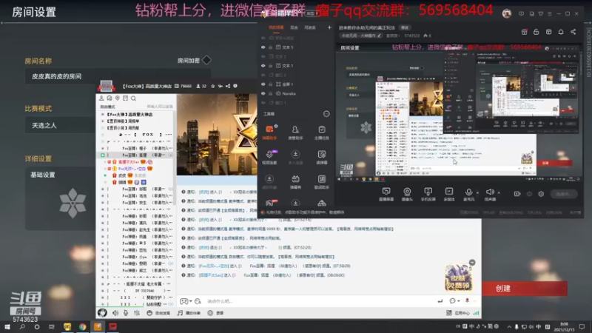The width and height of the screenshot is (592, 333).
Task: Open the Windows Start menu
Action: point(7,326)
